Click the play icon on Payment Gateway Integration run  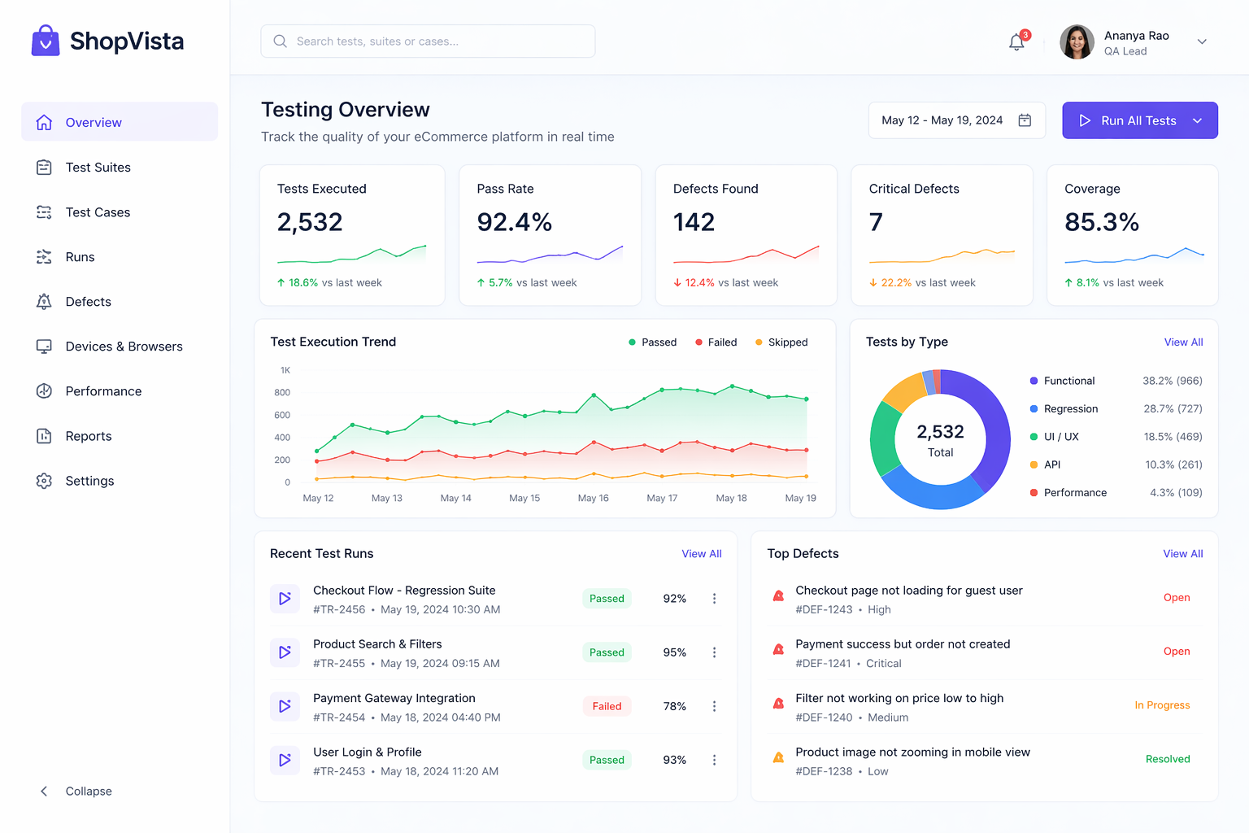285,706
